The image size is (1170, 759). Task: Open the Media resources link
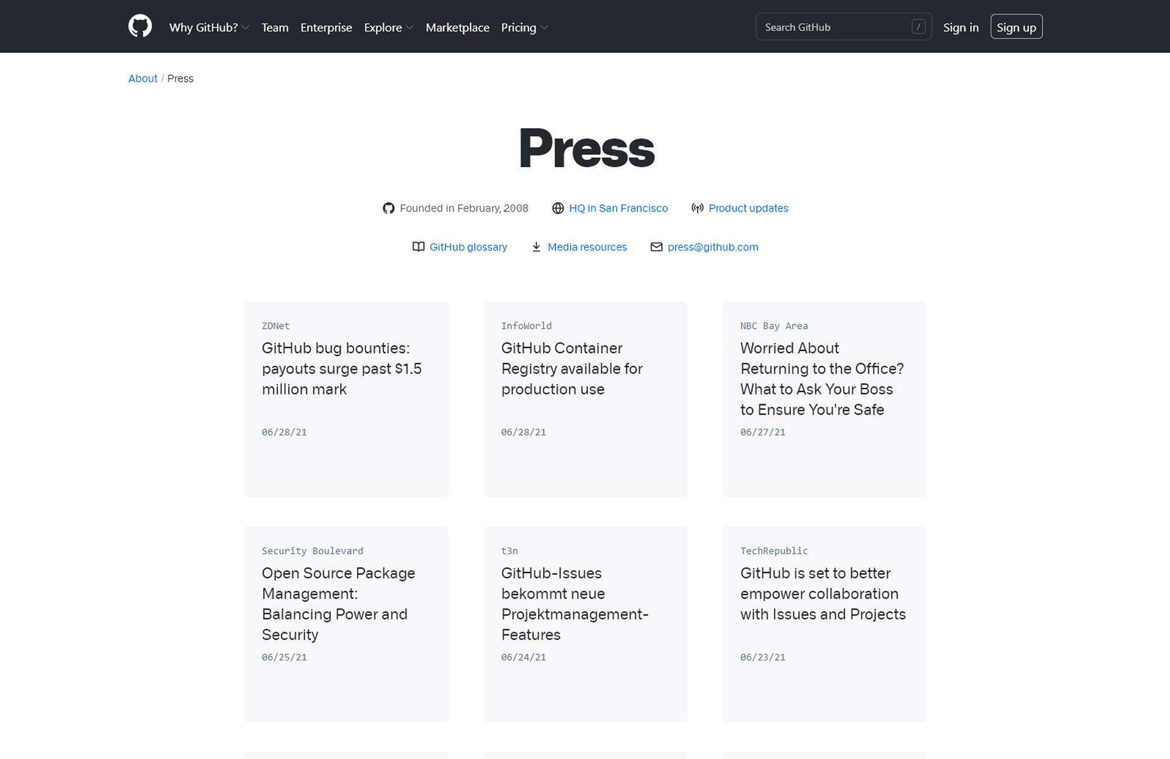coord(587,247)
